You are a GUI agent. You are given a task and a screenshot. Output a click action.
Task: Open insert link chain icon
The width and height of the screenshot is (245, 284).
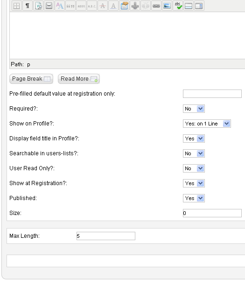156,6
